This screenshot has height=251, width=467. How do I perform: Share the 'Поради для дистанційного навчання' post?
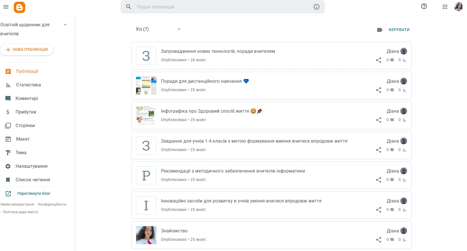click(378, 90)
